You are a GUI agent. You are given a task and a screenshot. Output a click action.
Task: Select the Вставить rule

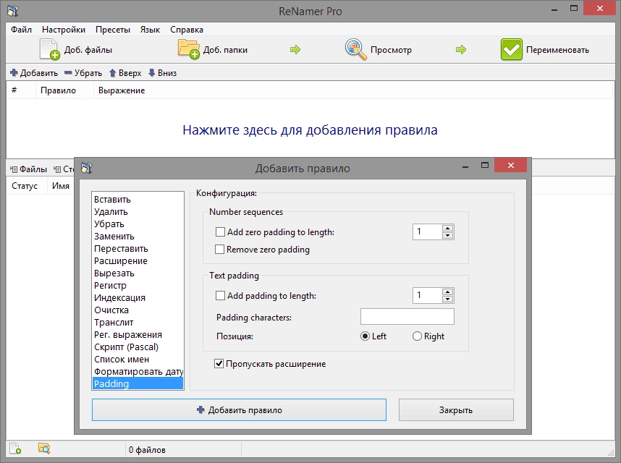pos(138,200)
